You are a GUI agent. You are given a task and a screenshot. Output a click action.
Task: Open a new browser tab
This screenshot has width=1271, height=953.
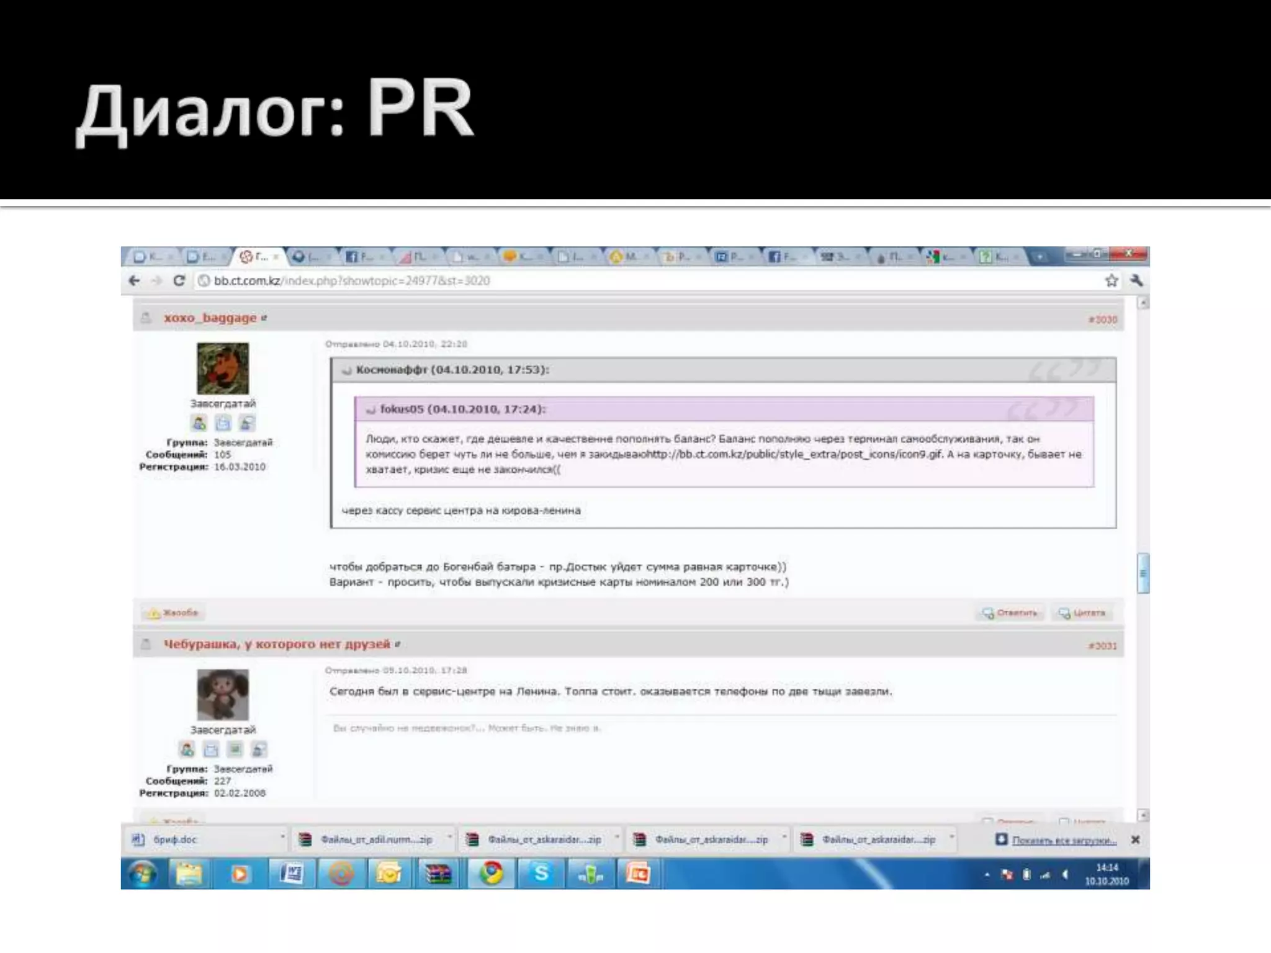tap(1040, 256)
